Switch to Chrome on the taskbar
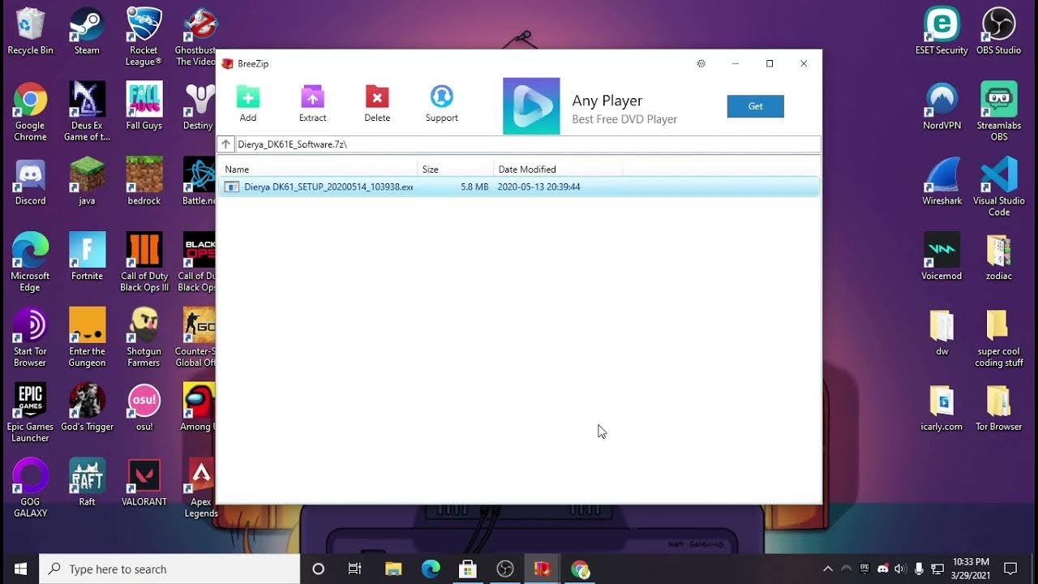 point(580,569)
